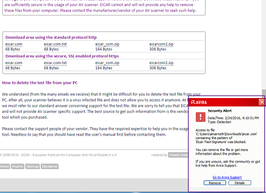This screenshot has height=193, width=266.
Task: Open the Go to Avira Support link
Action: click(227, 177)
